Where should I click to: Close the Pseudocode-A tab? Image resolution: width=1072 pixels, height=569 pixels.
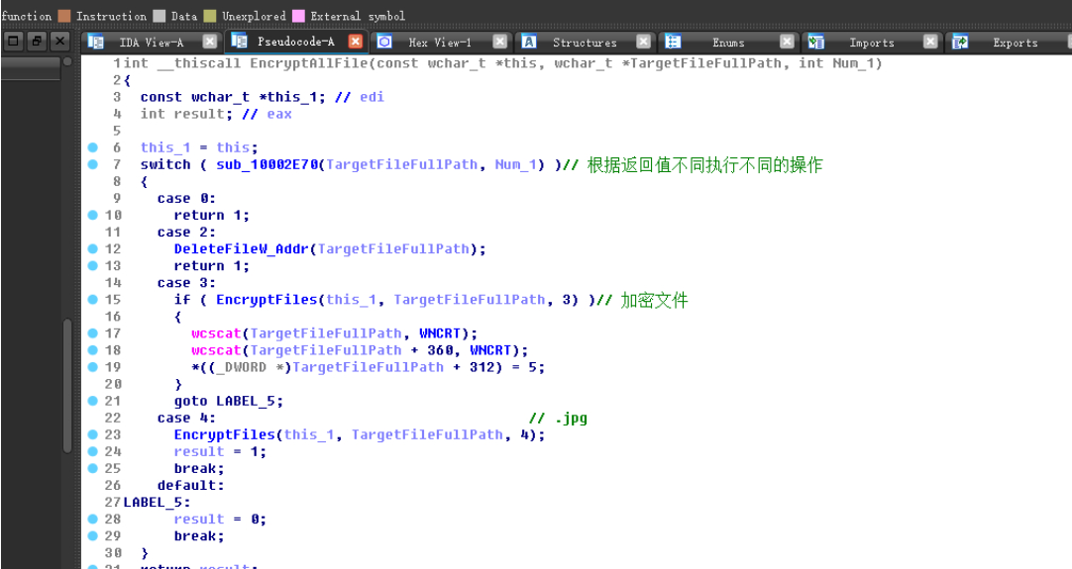point(356,42)
